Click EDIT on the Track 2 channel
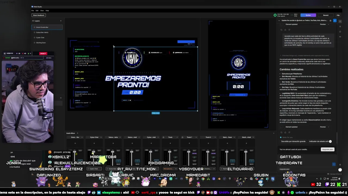Screen dimensions: 348x196 [x=213, y=151]
